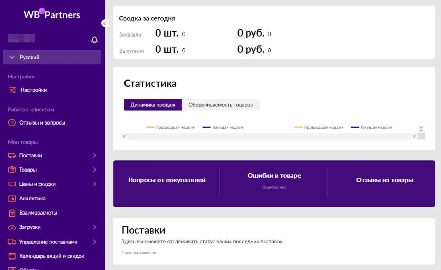Viewport: 441px width, 270px height.
Task: Click the chart's horizontal scrollbar track
Action: [x=268, y=136]
